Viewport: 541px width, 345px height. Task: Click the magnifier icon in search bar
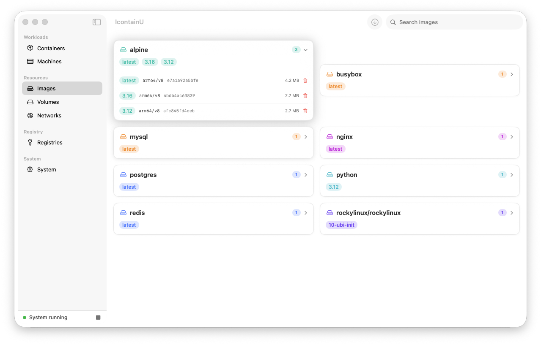tap(393, 22)
